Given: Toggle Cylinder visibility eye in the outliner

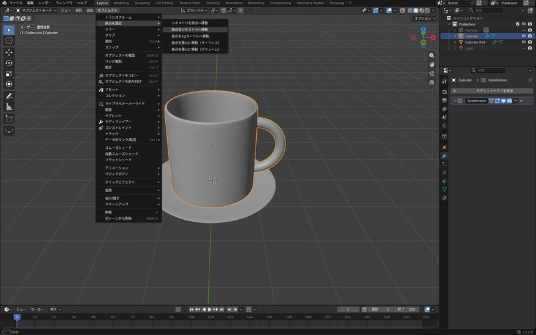Looking at the screenshot, I should click(x=524, y=36).
